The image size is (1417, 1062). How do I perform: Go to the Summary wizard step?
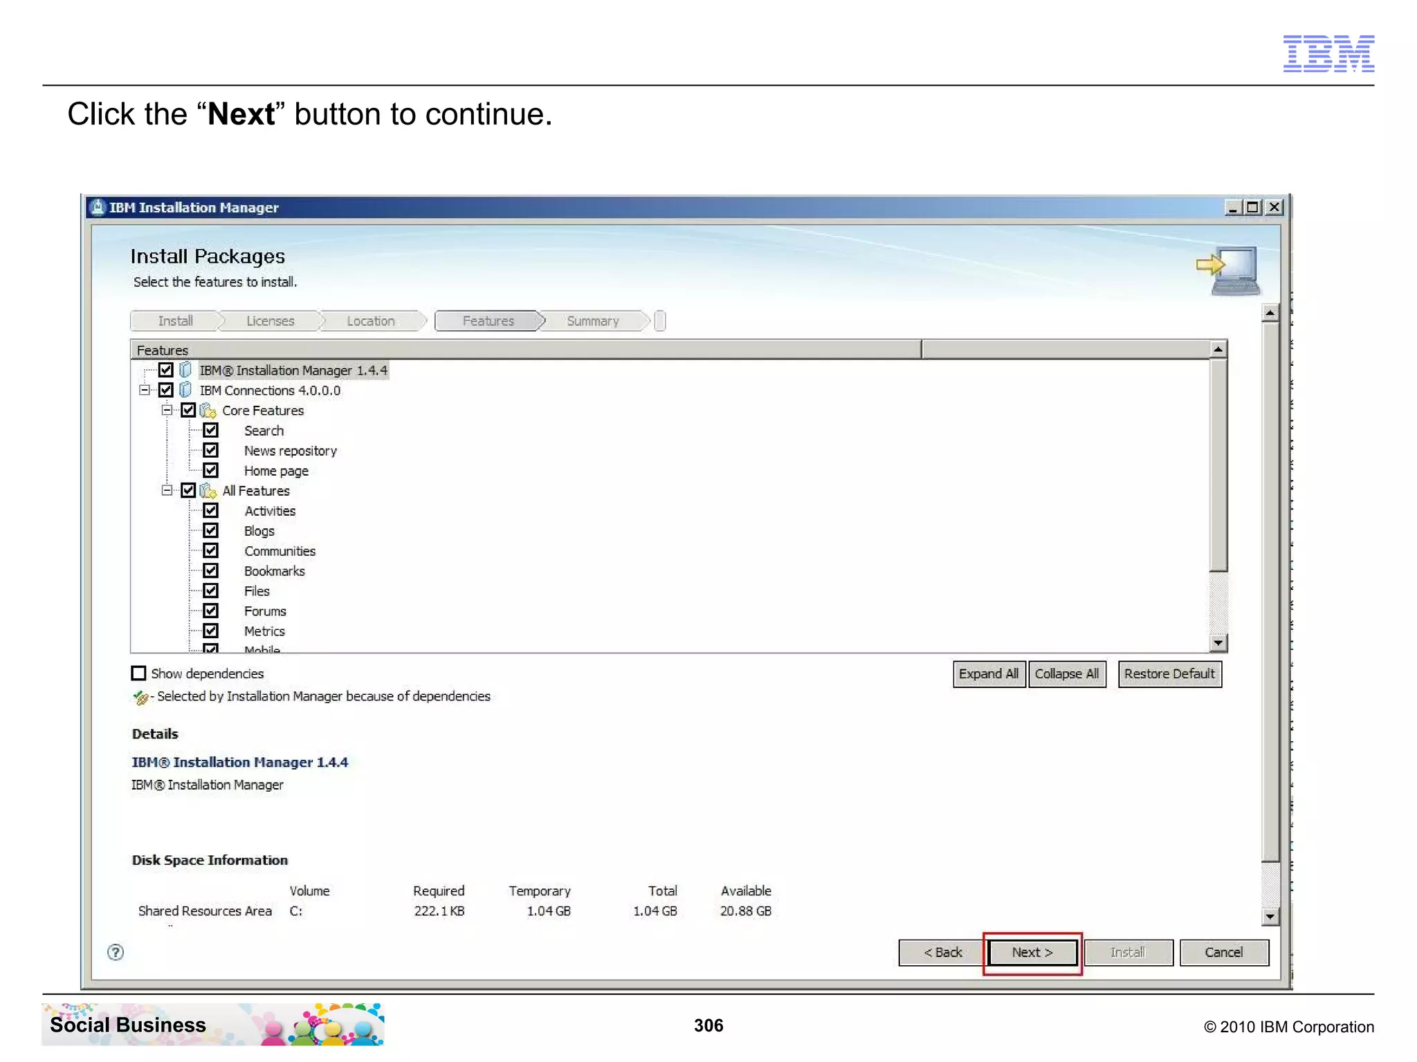click(x=593, y=321)
